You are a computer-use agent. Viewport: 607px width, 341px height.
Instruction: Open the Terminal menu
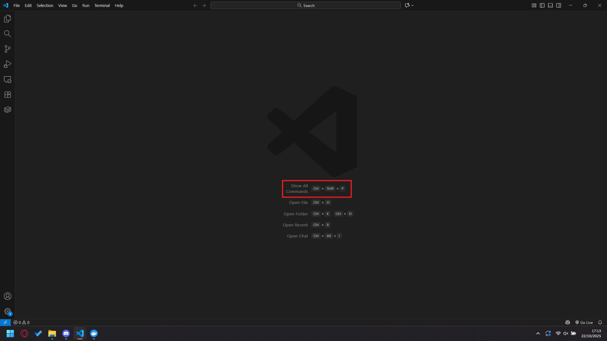[102, 5]
